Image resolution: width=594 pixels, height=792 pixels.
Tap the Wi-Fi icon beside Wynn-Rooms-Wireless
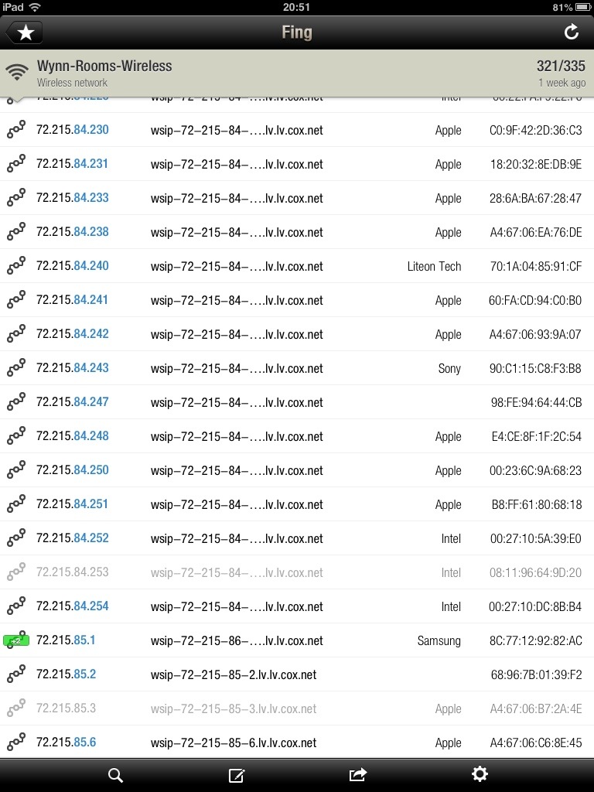[17, 72]
